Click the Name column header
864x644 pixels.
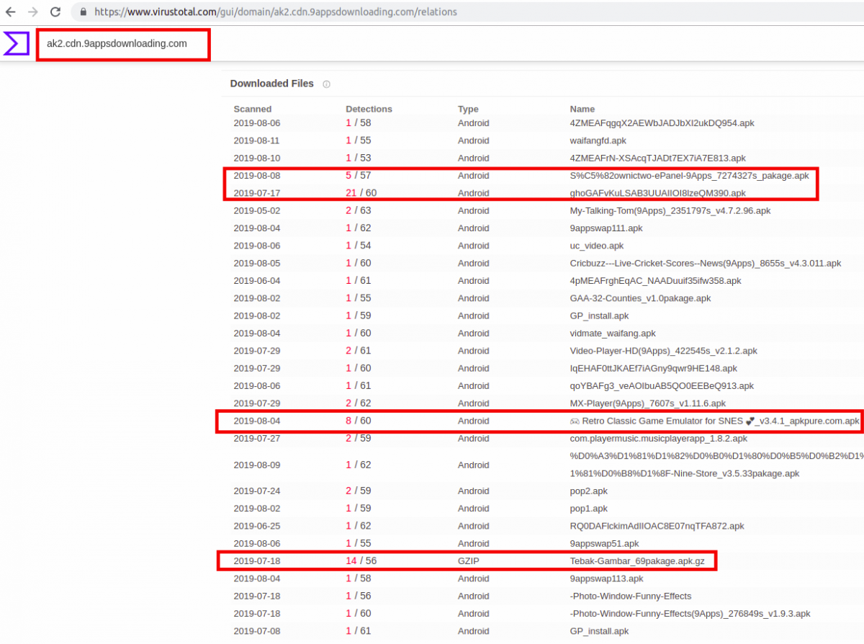pyautogui.click(x=582, y=109)
